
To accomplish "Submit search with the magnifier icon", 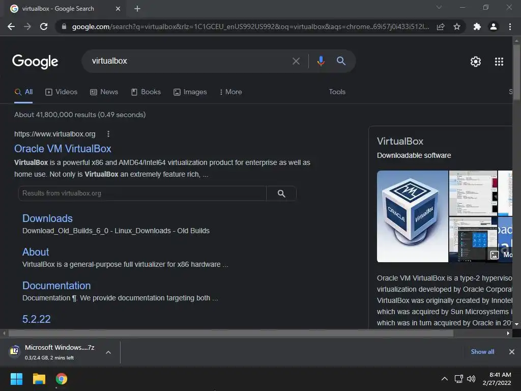I will pos(341,61).
